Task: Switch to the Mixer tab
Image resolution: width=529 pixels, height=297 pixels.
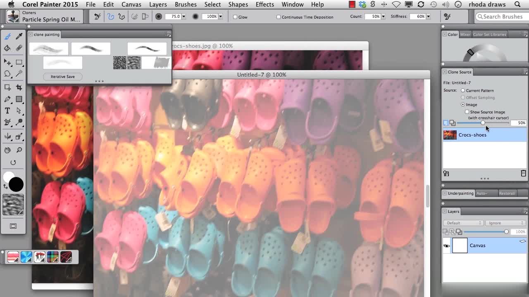Action: point(465,34)
